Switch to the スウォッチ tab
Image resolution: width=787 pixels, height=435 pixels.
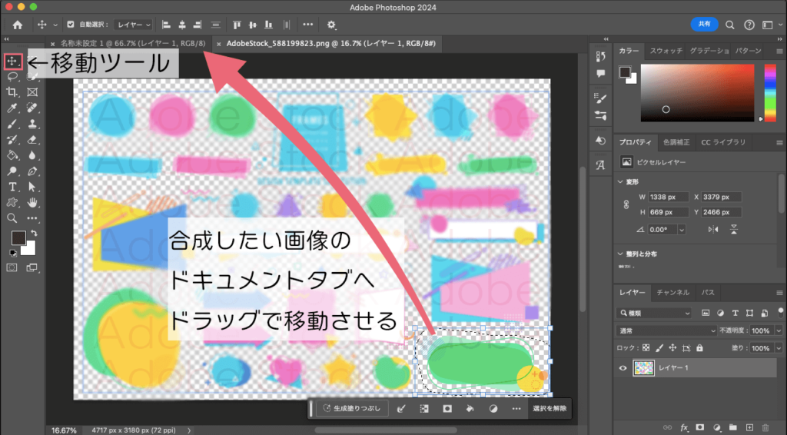click(666, 51)
